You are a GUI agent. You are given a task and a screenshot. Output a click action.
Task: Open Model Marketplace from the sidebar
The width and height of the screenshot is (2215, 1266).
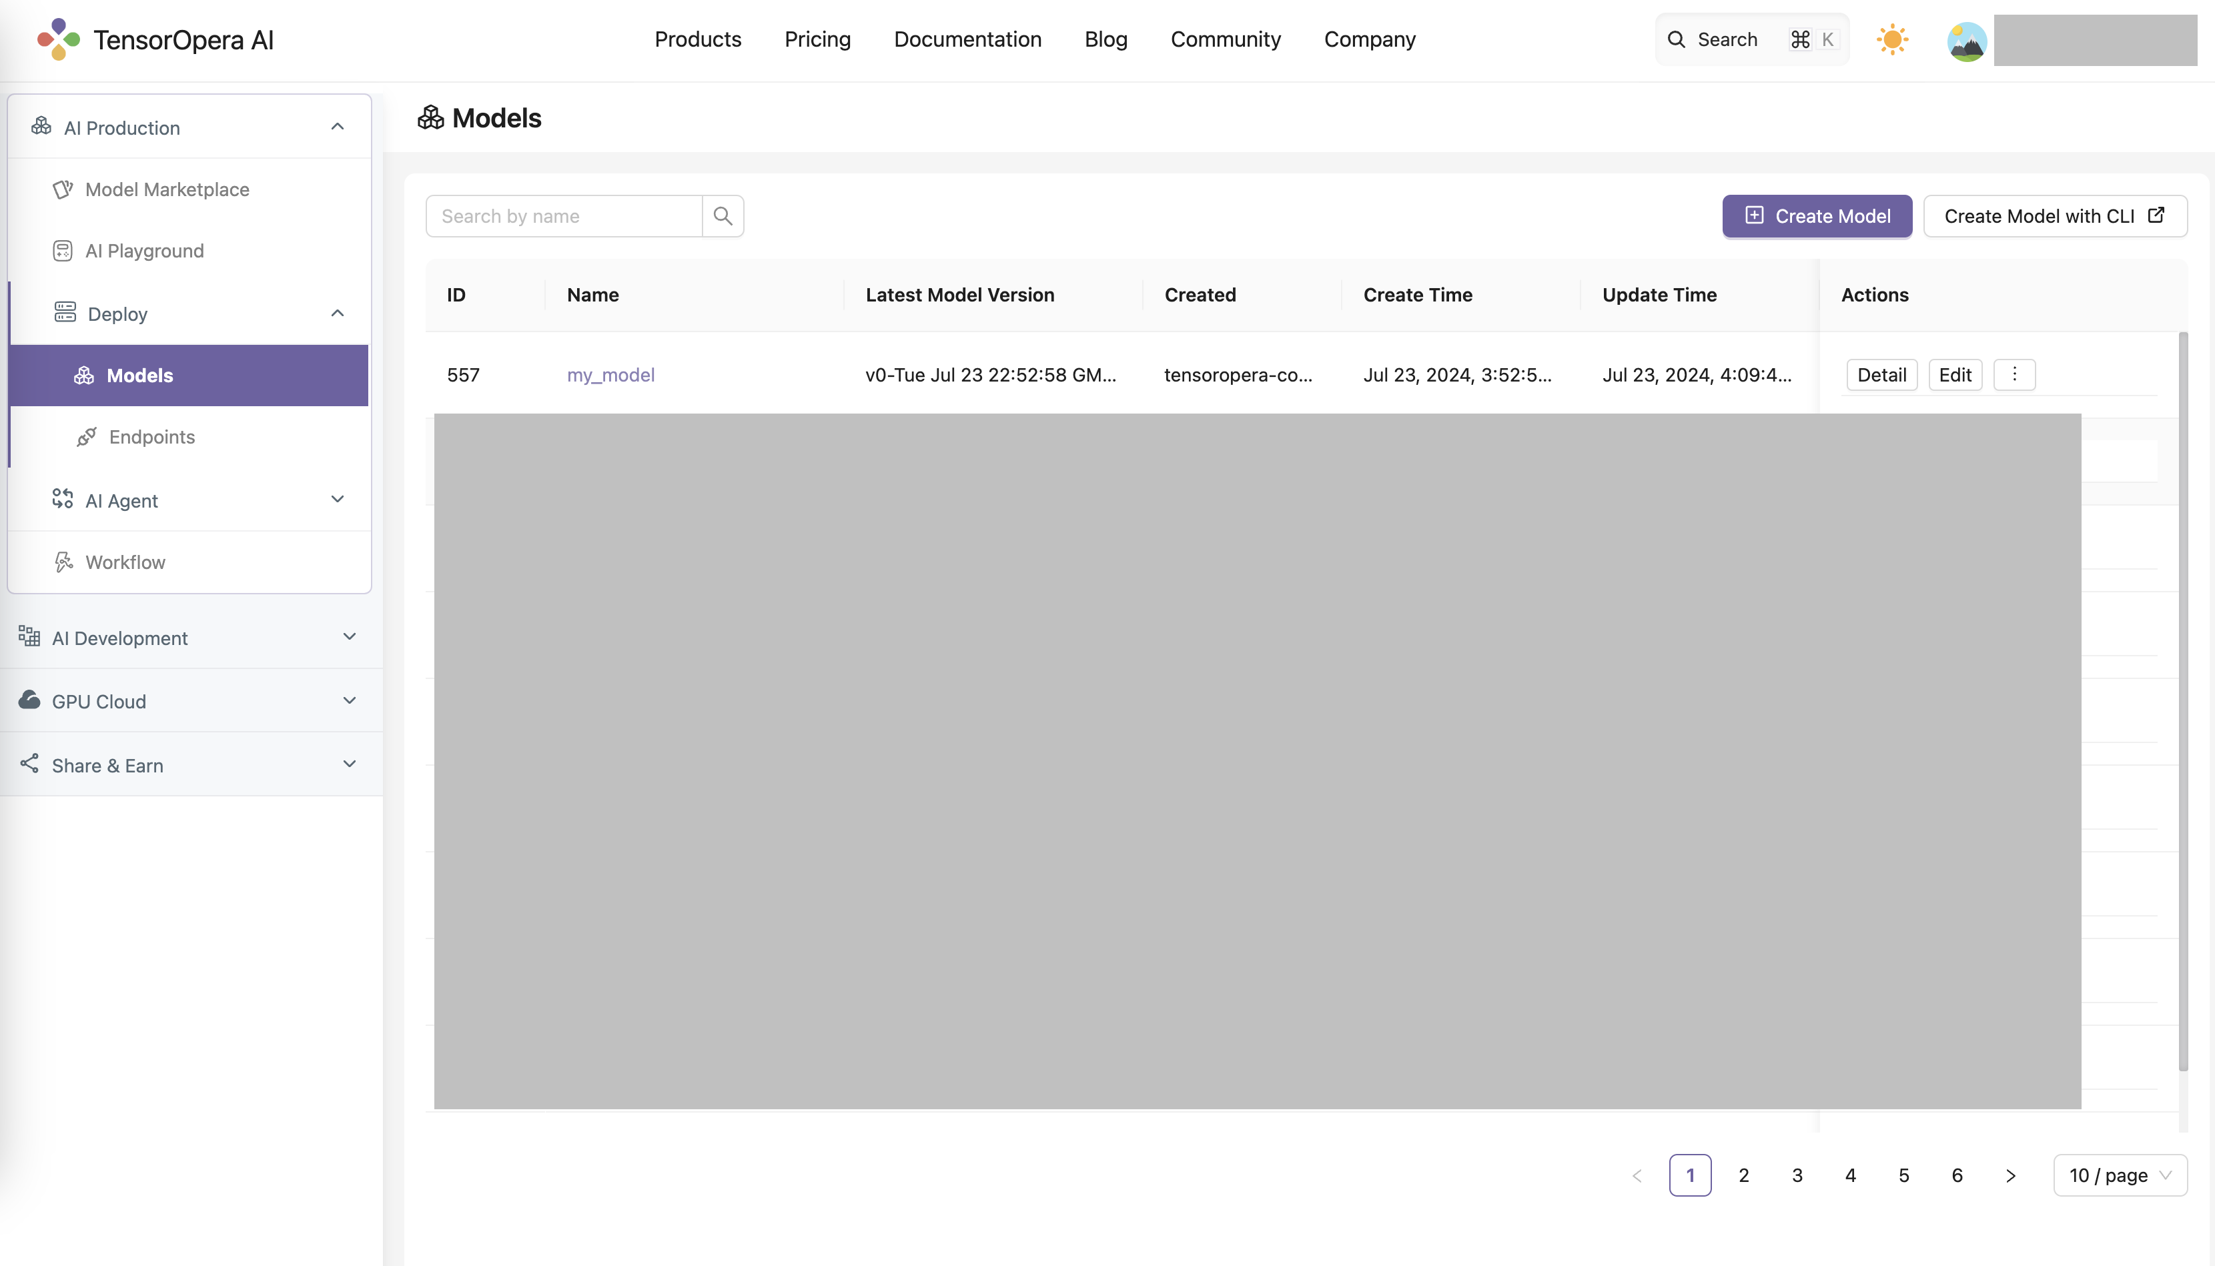click(167, 189)
